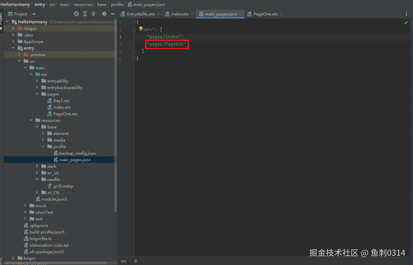Close the main_pages.json tab

pyautogui.click(x=241, y=14)
